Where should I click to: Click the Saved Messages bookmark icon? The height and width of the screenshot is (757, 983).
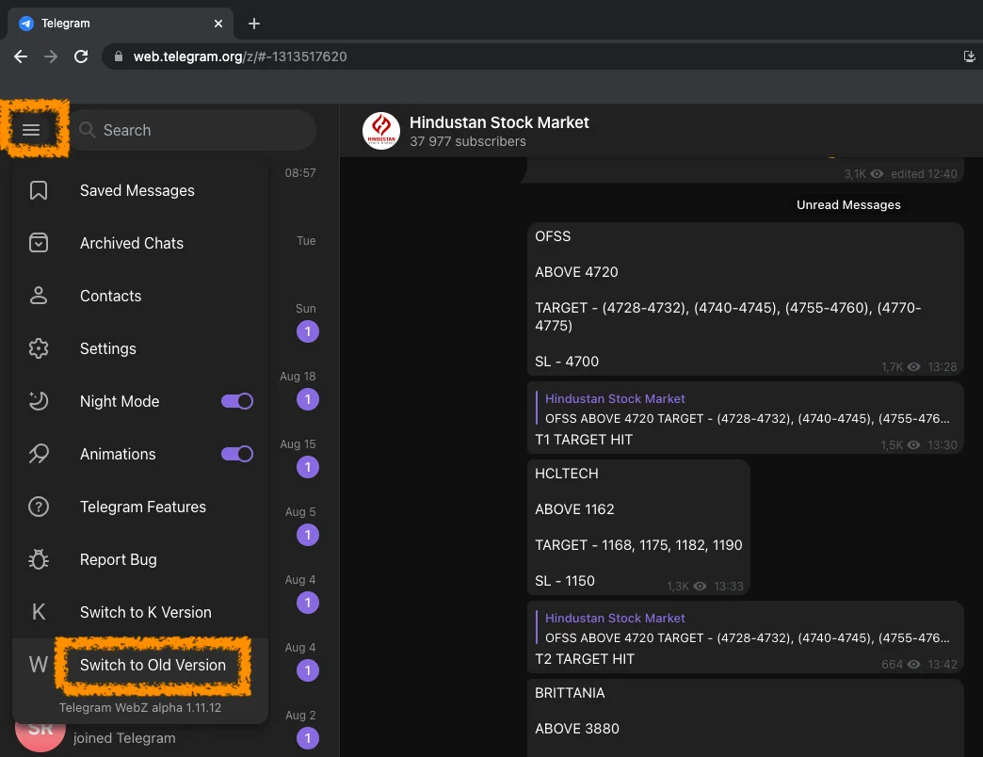[x=39, y=190]
